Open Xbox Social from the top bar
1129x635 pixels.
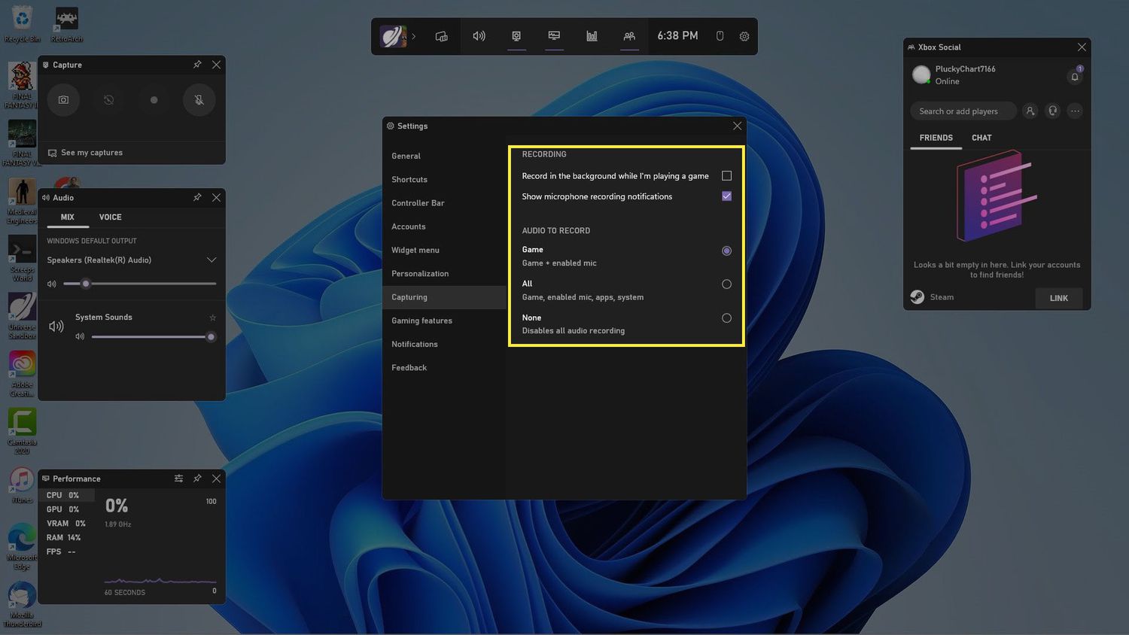(x=629, y=36)
